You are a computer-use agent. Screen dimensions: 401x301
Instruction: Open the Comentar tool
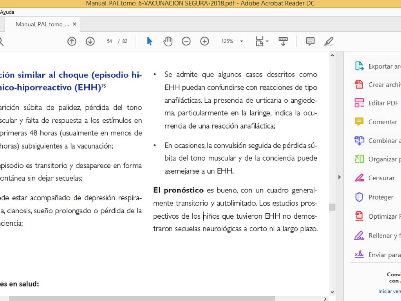[x=383, y=122]
